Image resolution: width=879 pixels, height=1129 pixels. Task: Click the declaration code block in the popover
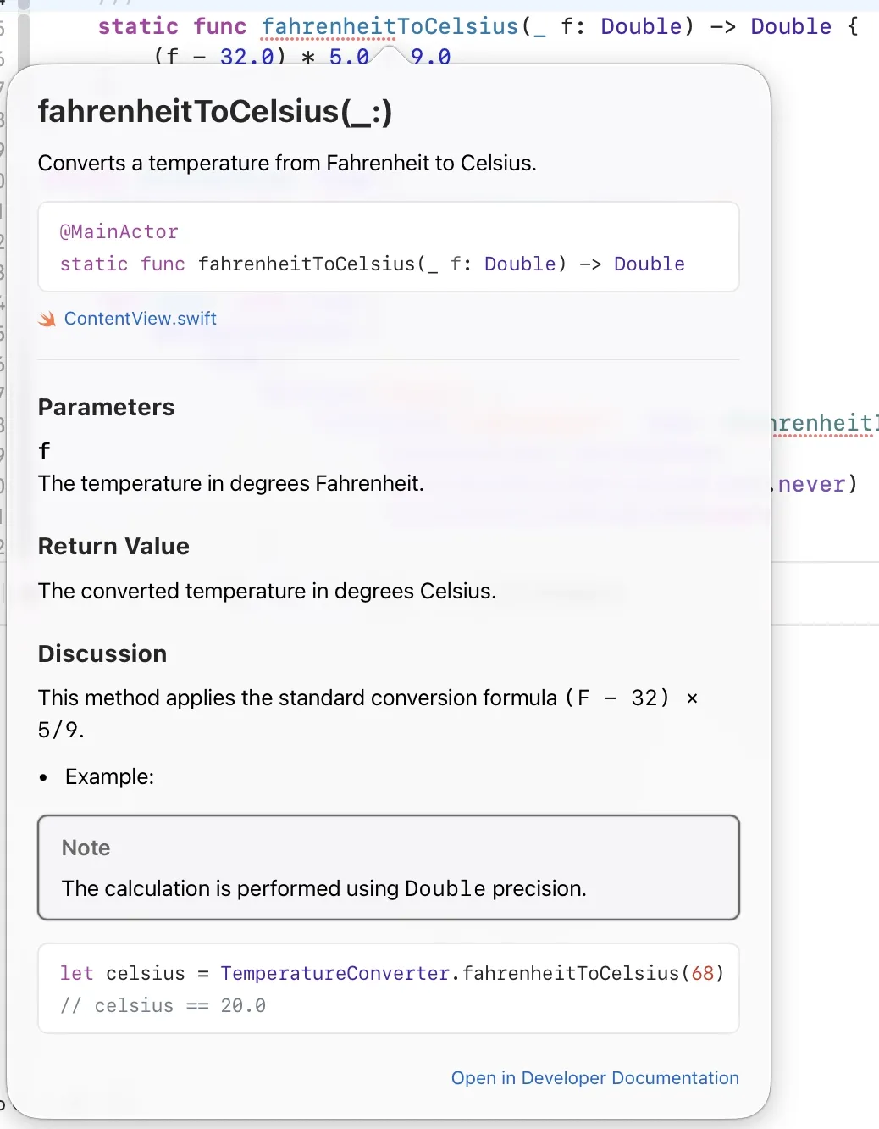click(388, 247)
